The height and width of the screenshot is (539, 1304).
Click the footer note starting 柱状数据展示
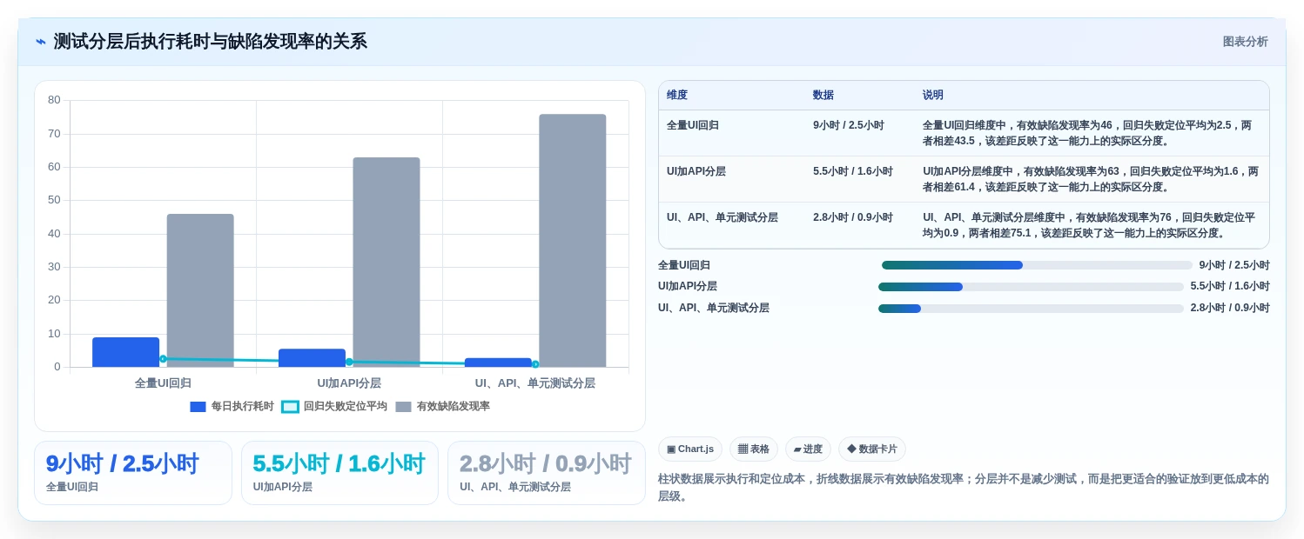pos(964,487)
